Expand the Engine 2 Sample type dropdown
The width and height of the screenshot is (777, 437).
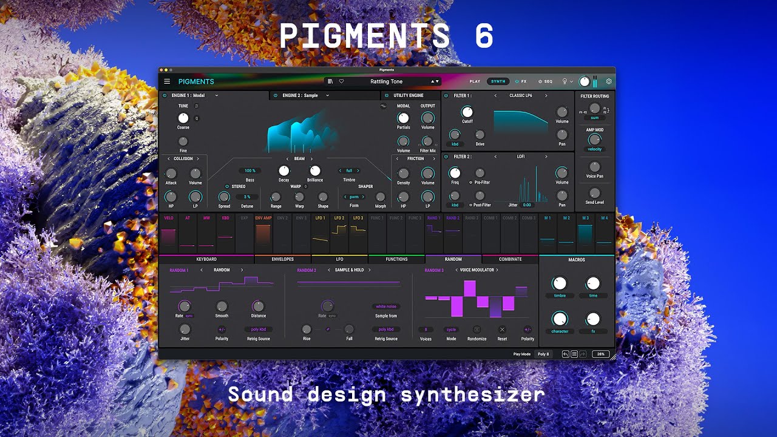(x=327, y=95)
